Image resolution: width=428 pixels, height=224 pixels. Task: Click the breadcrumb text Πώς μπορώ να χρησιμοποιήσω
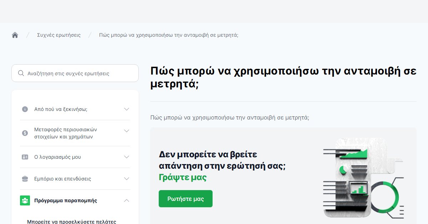pos(169,35)
